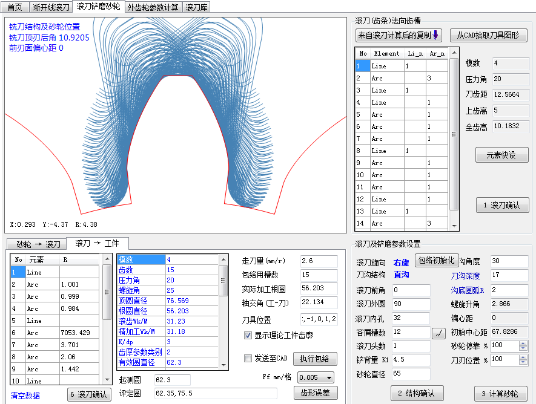The image size is (536, 404).
Task: Open the 外齿轮参数计算 tab
Action: [153, 7]
